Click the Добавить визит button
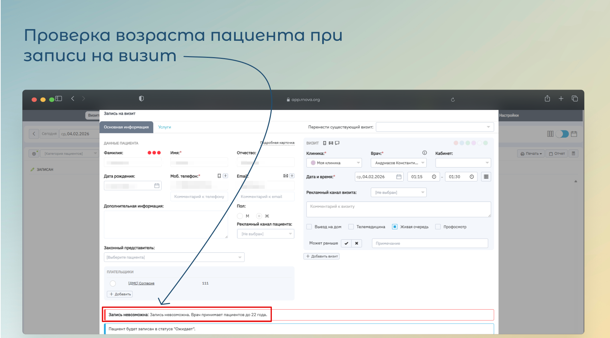This screenshot has width=610, height=338. pos(322,256)
